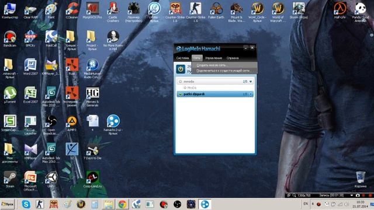Open the Explorer folder taskbar button
The height and width of the screenshot is (210, 374).
click(x=109, y=204)
